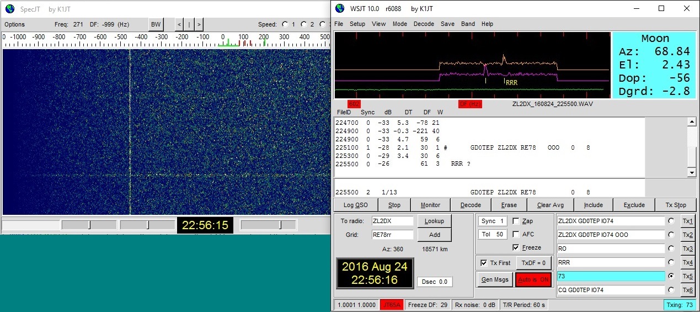Screen dimensions: 700x312
Task: Select the RRR message radio button
Action: point(671,262)
